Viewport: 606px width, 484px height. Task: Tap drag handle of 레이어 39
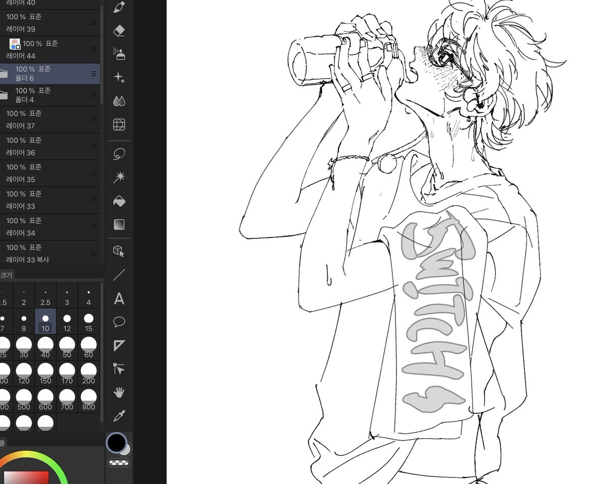(x=93, y=23)
